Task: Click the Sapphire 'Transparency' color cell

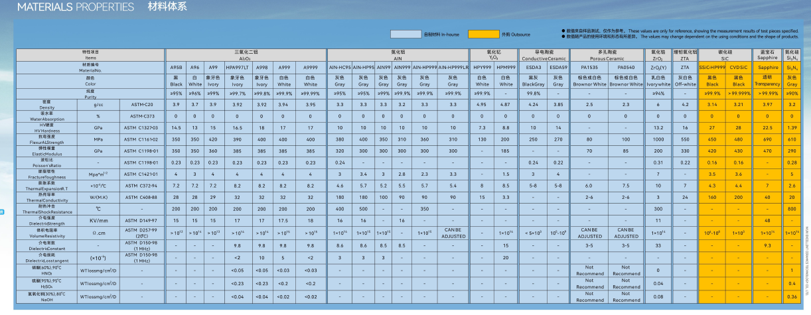Action: (x=768, y=81)
